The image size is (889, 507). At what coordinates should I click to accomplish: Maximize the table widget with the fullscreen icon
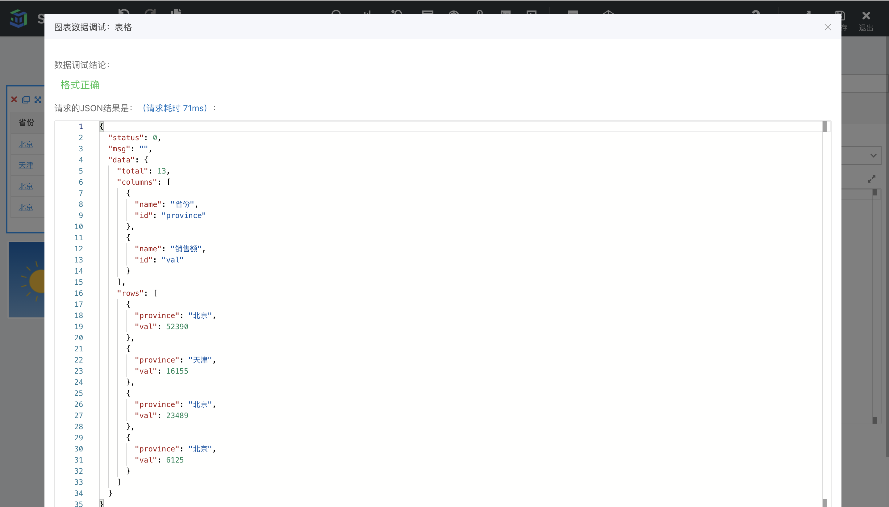coord(38,100)
